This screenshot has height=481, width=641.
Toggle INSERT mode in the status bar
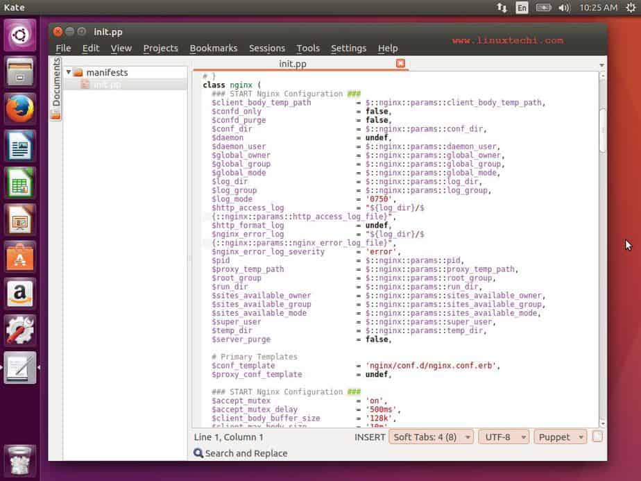[x=370, y=437]
